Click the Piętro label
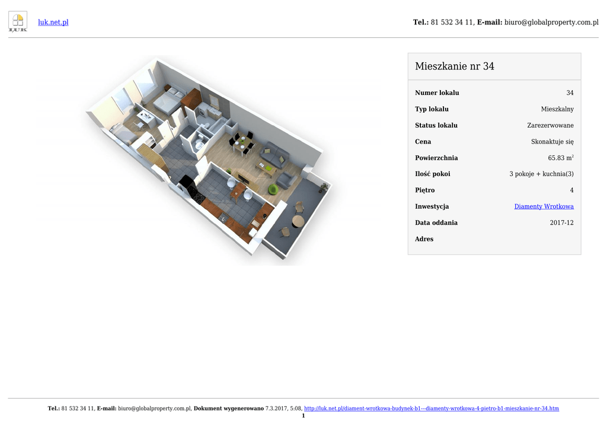Screen dimensions: 607x430 coord(424,190)
